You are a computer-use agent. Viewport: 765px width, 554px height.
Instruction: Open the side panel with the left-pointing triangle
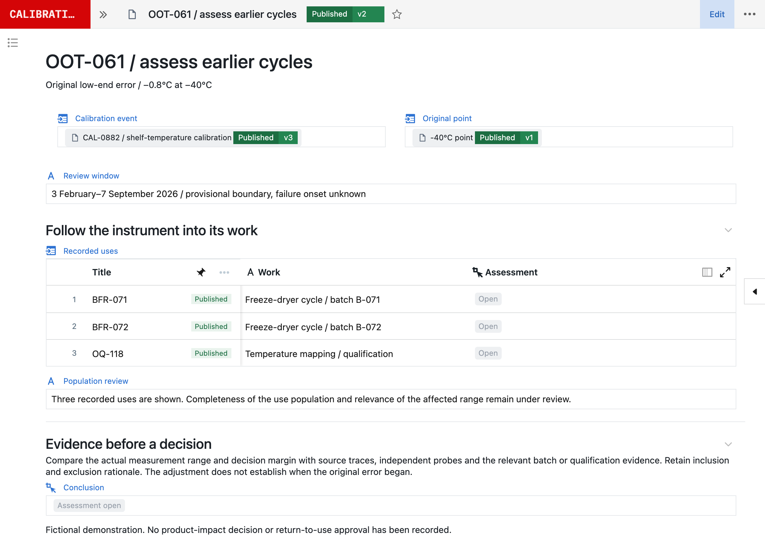pos(754,292)
